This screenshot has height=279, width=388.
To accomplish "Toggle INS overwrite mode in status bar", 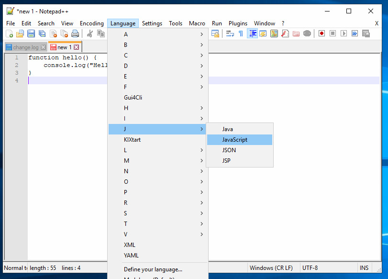I will click(x=364, y=268).
